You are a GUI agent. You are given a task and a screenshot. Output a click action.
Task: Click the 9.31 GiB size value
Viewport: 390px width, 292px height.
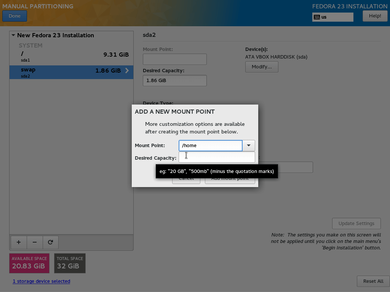(x=116, y=55)
